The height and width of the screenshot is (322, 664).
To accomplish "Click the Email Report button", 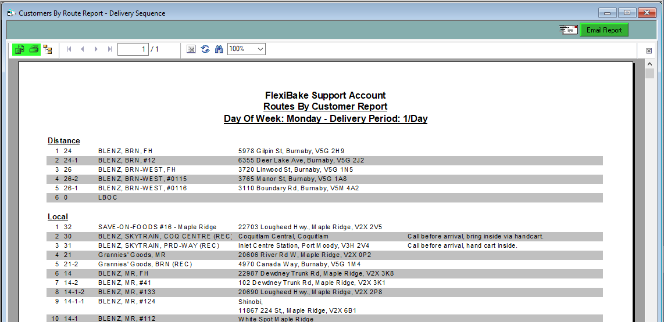I will coord(604,30).
